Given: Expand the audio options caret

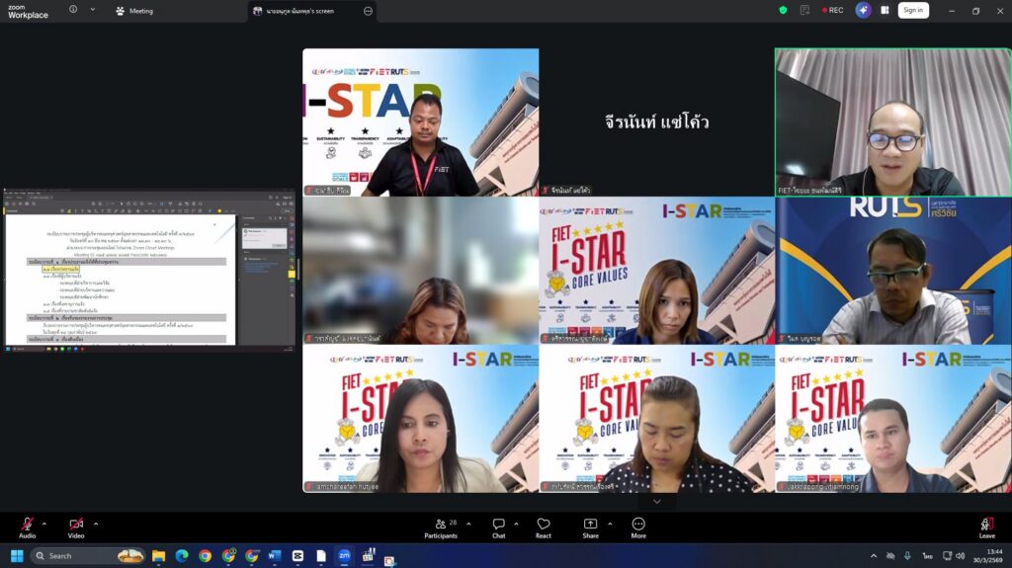Looking at the screenshot, I should (x=43, y=524).
